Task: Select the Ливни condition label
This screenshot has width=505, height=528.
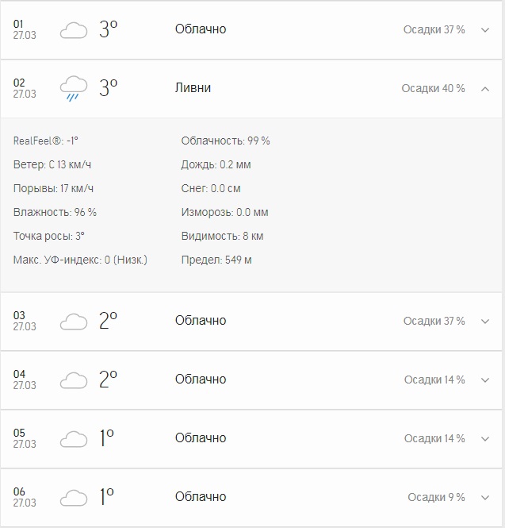Action: [193, 88]
